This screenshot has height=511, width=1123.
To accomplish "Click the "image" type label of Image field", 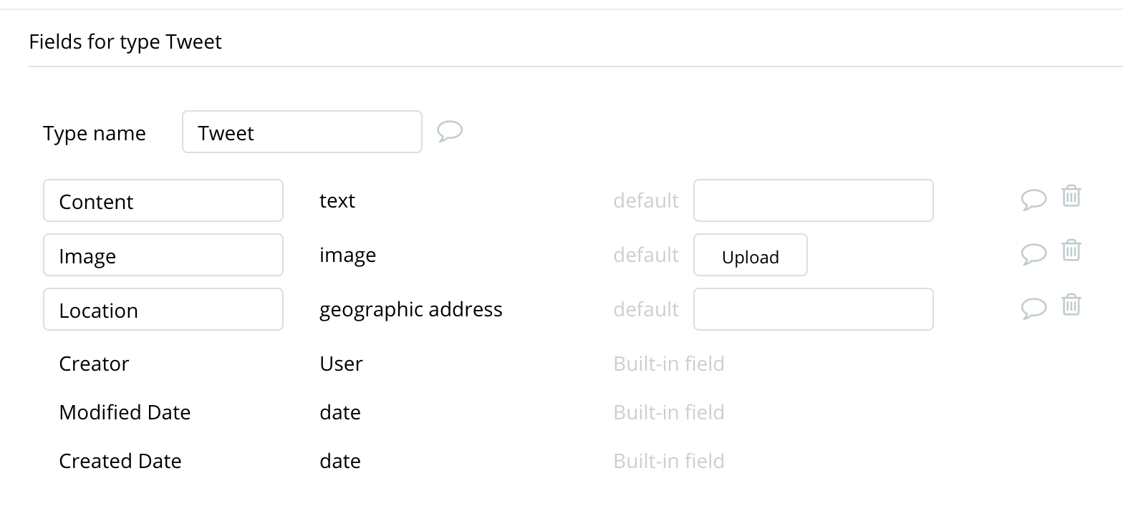I will [347, 255].
